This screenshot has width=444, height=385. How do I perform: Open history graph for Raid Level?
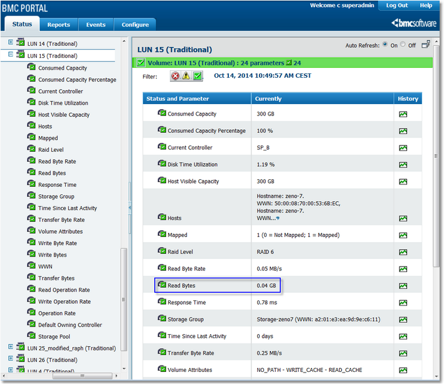tap(403, 252)
